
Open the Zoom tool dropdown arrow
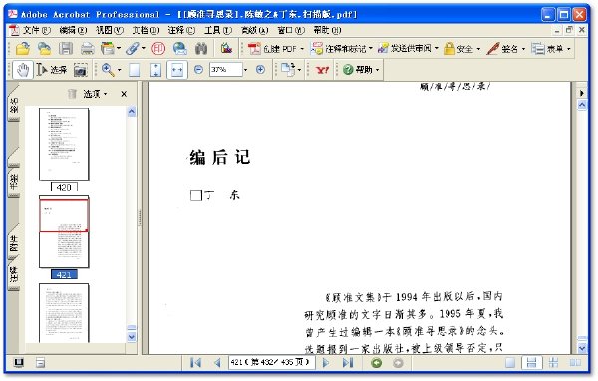click(x=119, y=70)
